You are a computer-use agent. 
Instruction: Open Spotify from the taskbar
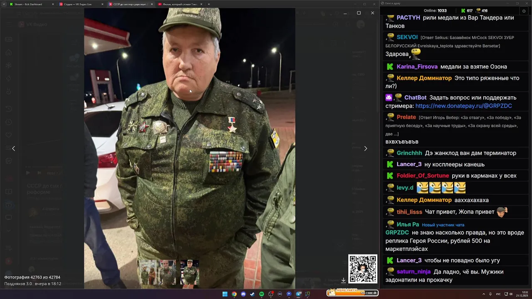[x=261, y=294]
